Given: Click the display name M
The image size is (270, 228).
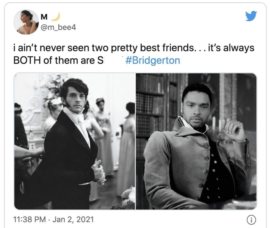Looking at the screenshot, I should [x=44, y=17].
